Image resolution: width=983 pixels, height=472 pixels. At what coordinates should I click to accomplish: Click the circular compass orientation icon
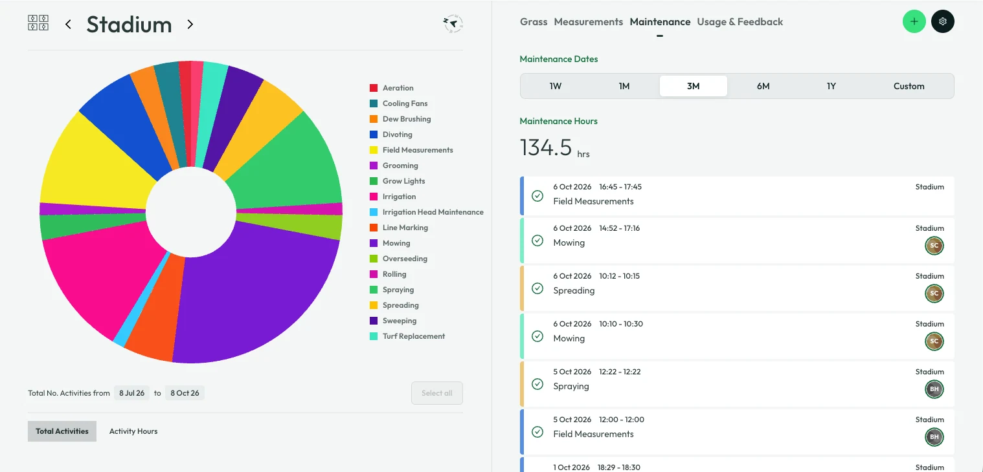tap(453, 24)
